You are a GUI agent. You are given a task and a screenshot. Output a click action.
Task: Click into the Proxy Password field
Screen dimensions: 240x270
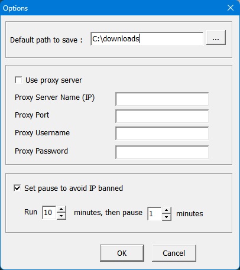point(162,152)
